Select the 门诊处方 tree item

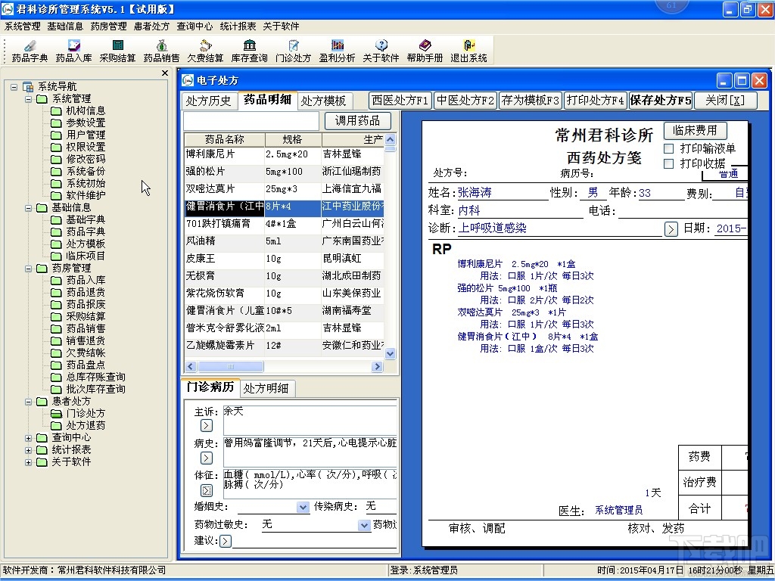(86, 413)
